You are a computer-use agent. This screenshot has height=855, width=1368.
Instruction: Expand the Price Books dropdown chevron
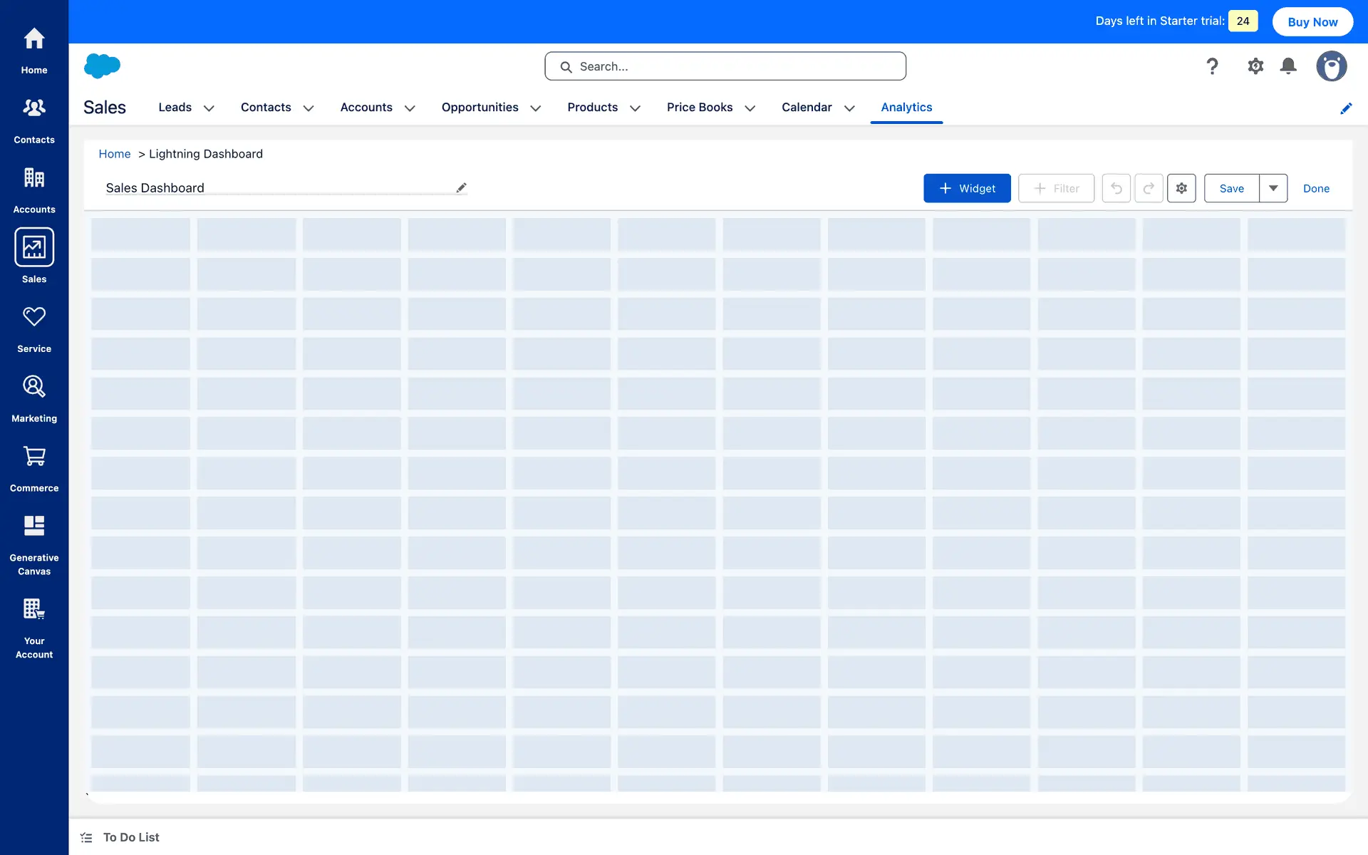pos(750,108)
